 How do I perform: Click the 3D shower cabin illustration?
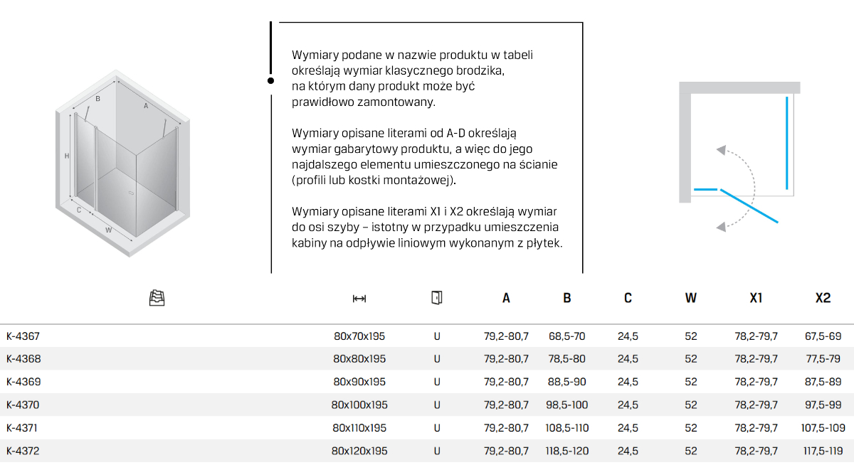tap(125, 163)
